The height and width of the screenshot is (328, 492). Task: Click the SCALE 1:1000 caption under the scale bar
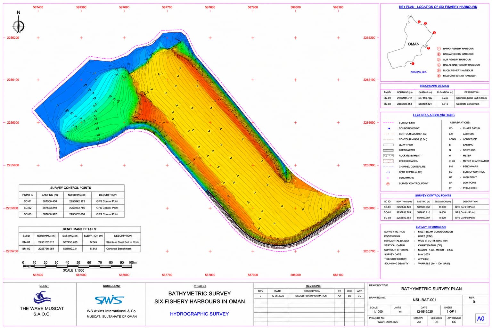tap(73, 270)
